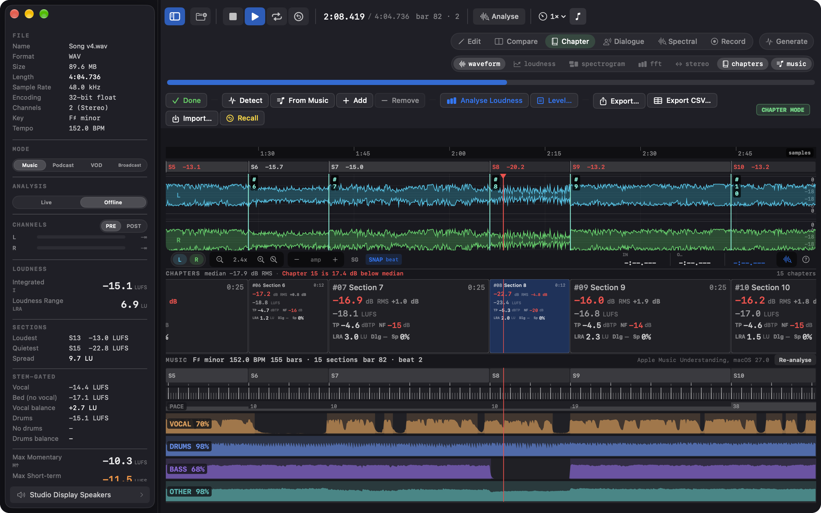821x513 pixels.
Task: Stop playback with the square button
Action: [x=233, y=16]
